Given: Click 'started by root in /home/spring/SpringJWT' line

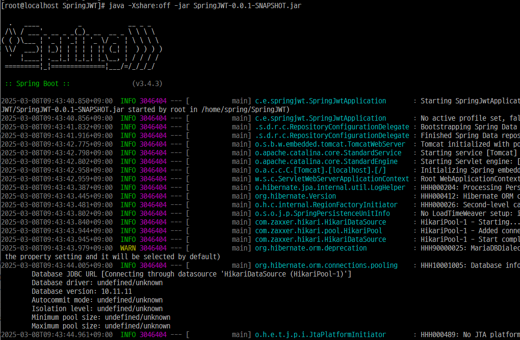Looking at the screenshot, I should tap(145, 109).
